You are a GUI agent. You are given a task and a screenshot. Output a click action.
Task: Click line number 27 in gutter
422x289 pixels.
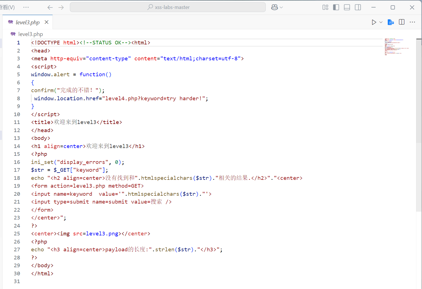(17, 250)
